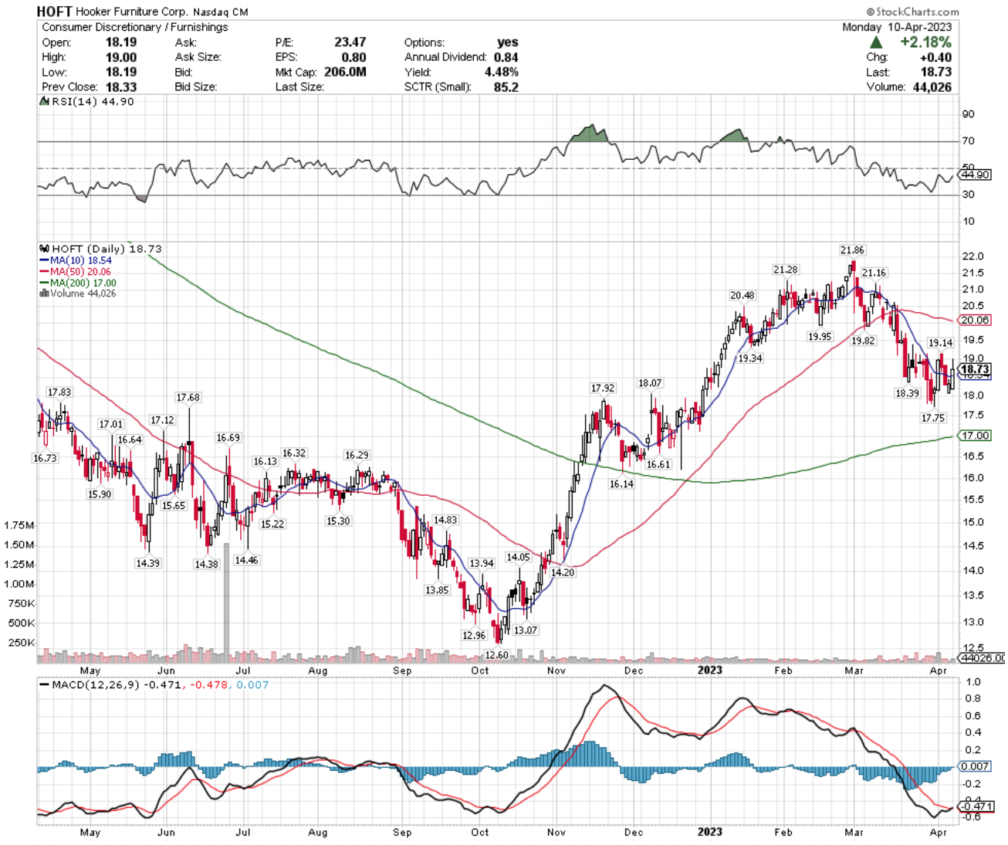Click the 0.007 MACD histogram axis tag
This screenshot has width=1008, height=845.
coord(974,766)
